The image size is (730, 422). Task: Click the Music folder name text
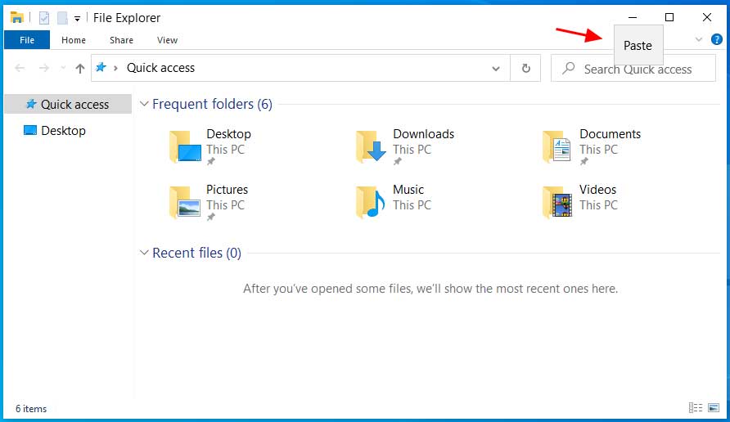408,190
